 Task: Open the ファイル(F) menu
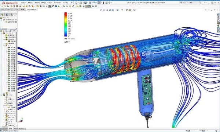point(24,3)
